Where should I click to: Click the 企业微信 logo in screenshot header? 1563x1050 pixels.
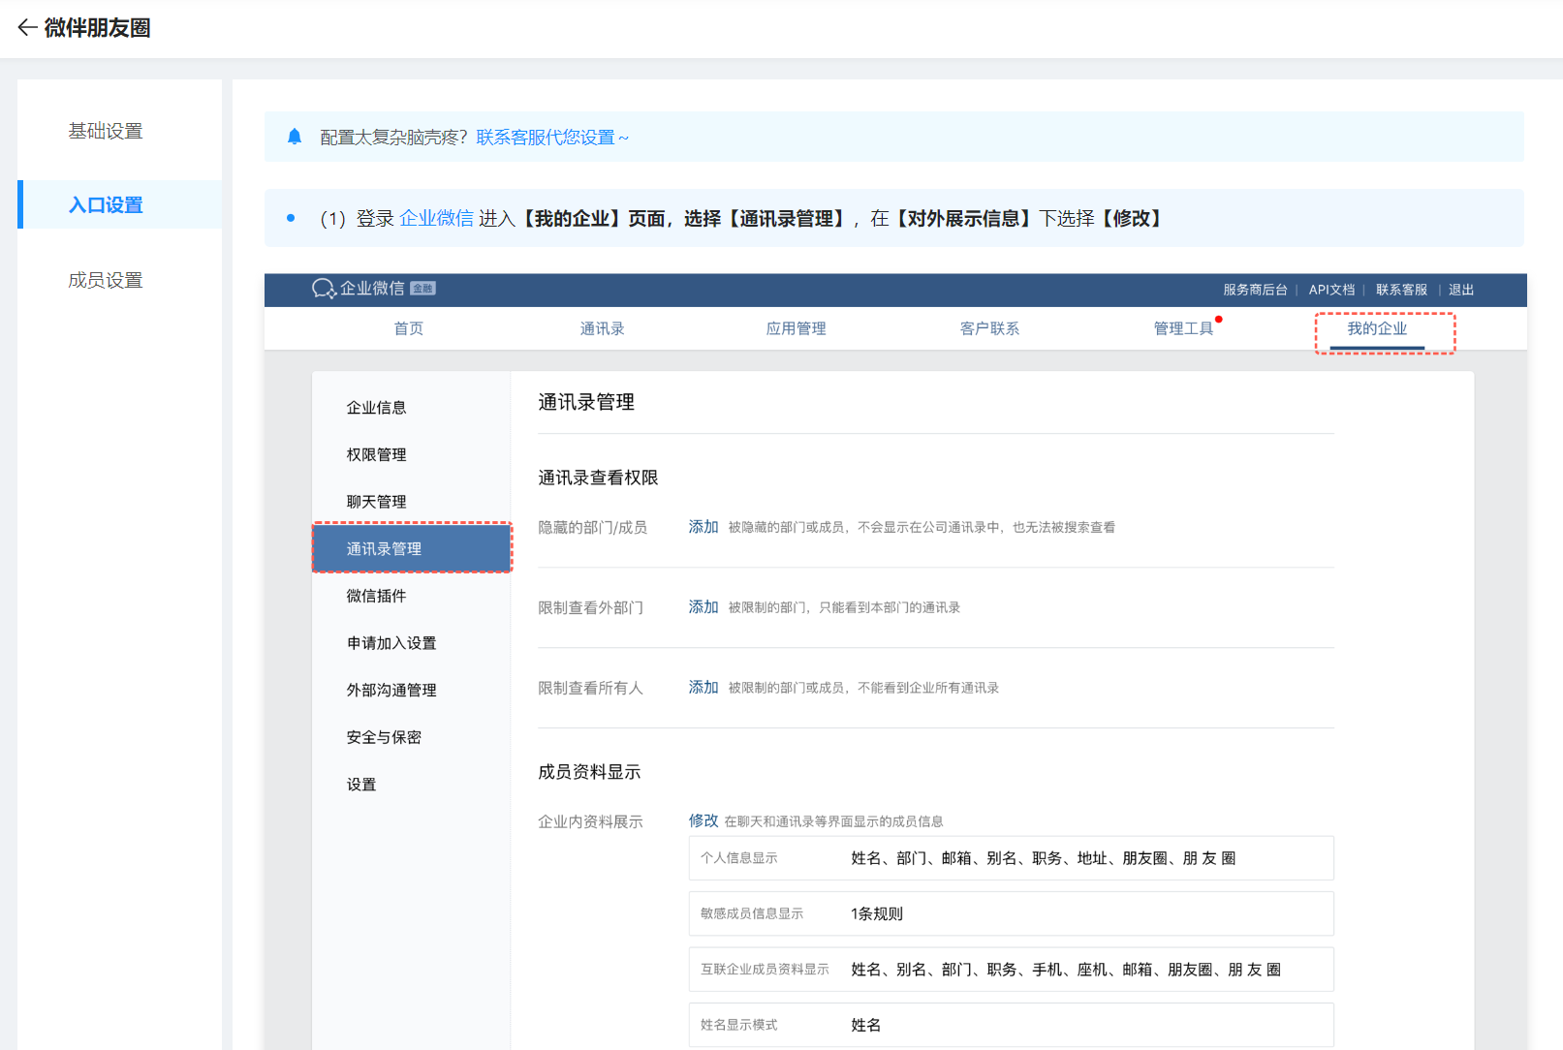(359, 289)
